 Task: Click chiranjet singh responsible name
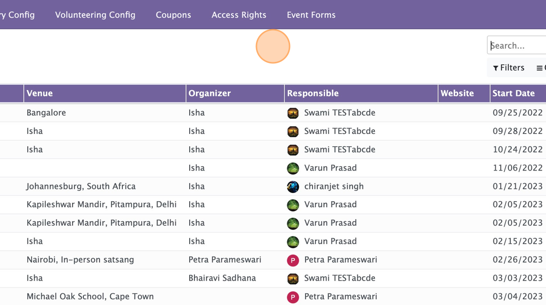(x=334, y=186)
